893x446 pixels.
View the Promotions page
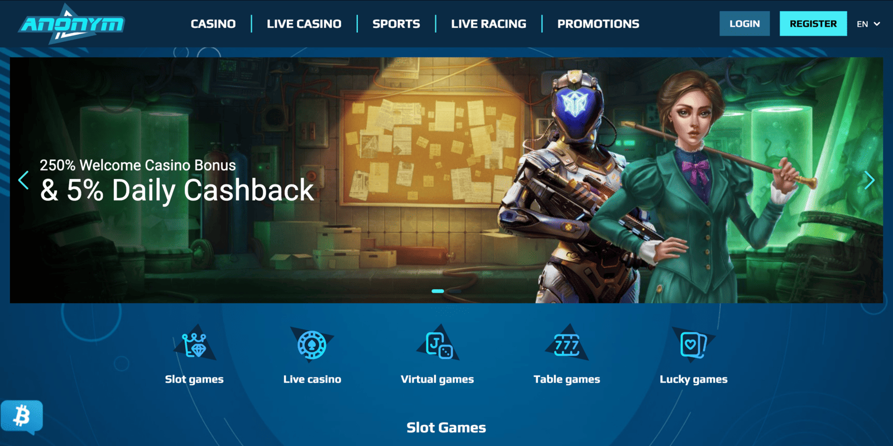click(598, 24)
